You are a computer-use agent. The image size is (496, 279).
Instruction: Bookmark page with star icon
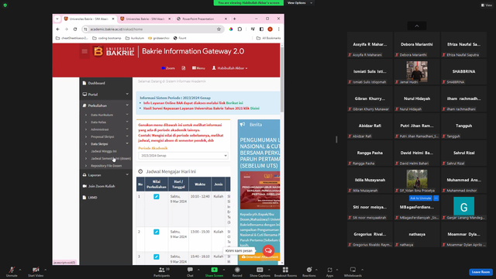(x=219, y=29)
